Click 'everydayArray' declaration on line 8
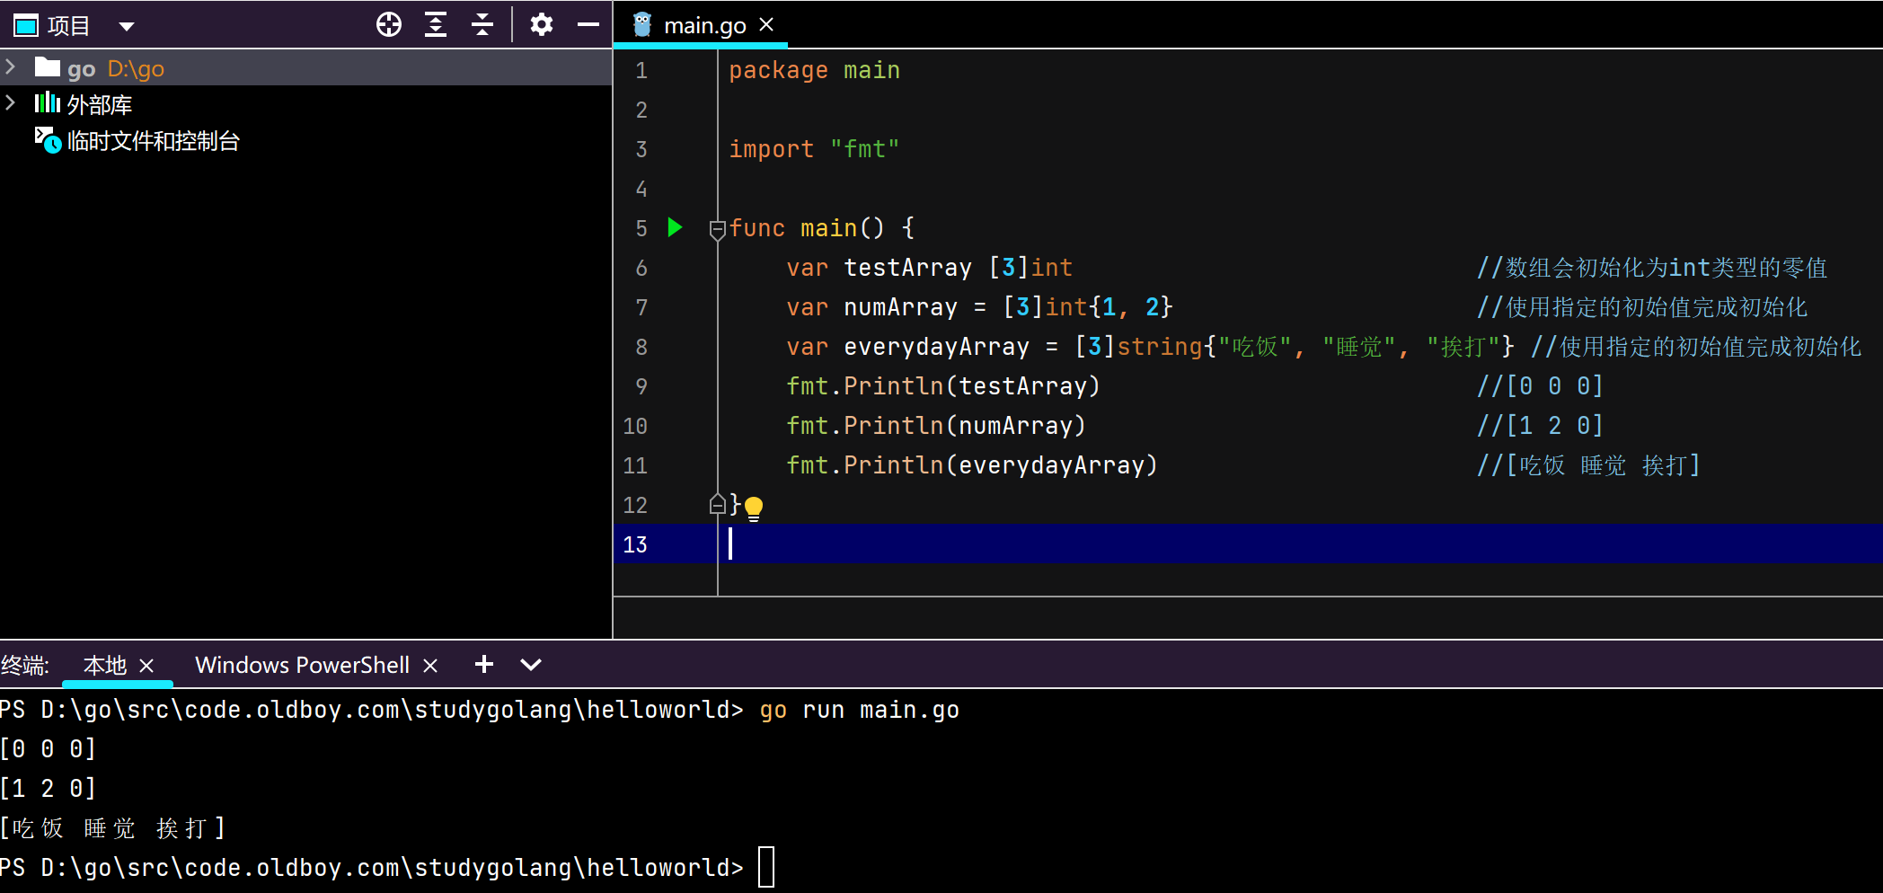 (x=936, y=347)
